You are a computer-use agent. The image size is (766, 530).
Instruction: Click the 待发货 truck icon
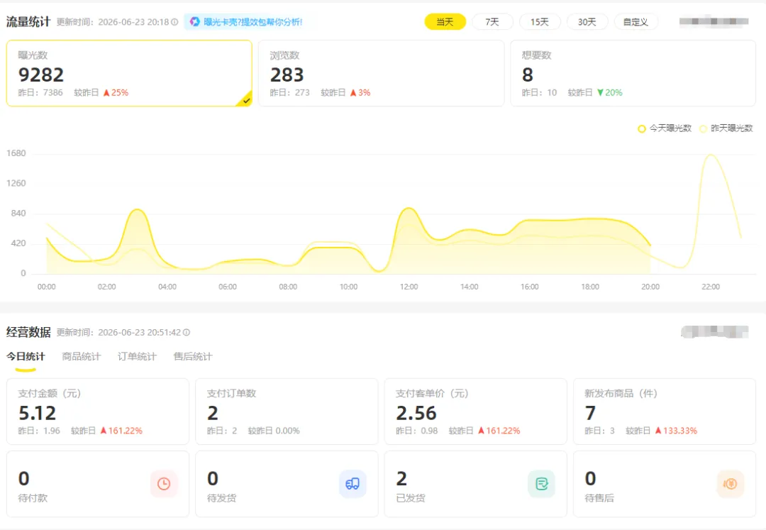pos(353,484)
